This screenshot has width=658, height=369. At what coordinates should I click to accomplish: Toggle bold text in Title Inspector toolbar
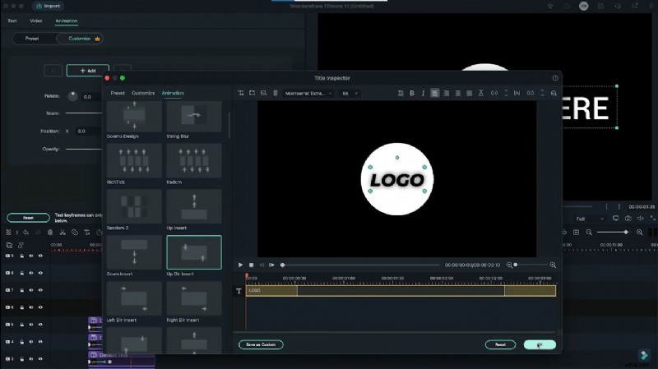412,93
